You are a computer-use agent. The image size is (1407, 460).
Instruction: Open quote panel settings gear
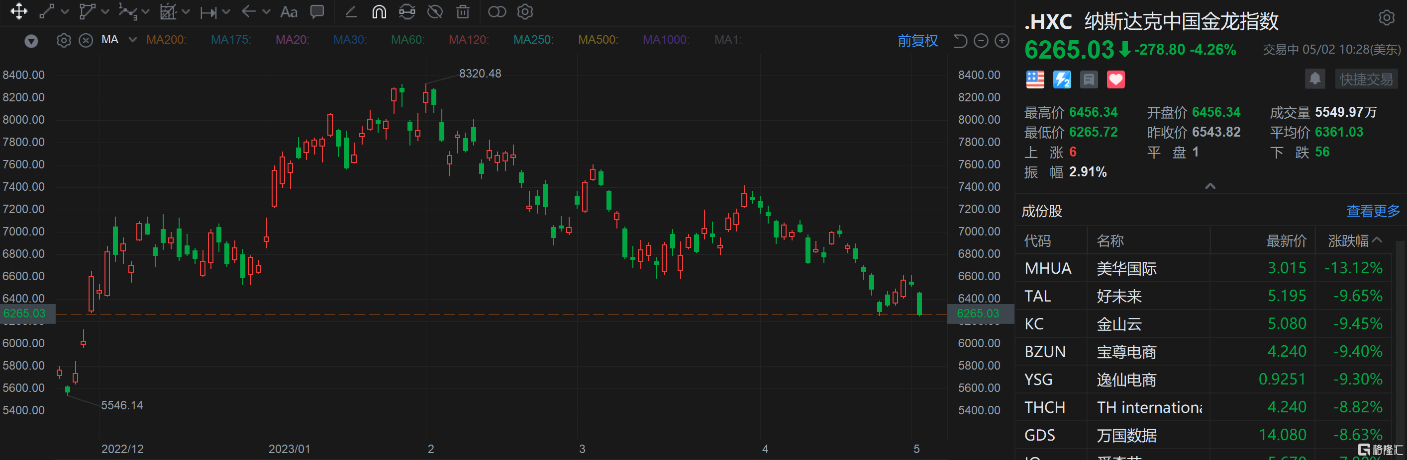pyautogui.click(x=1386, y=18)
